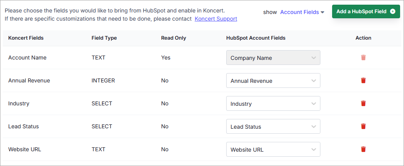Screen dimensions: 404x166
Task: Expand the Industry HubSpot field dropdown
Action: (273, 103)
